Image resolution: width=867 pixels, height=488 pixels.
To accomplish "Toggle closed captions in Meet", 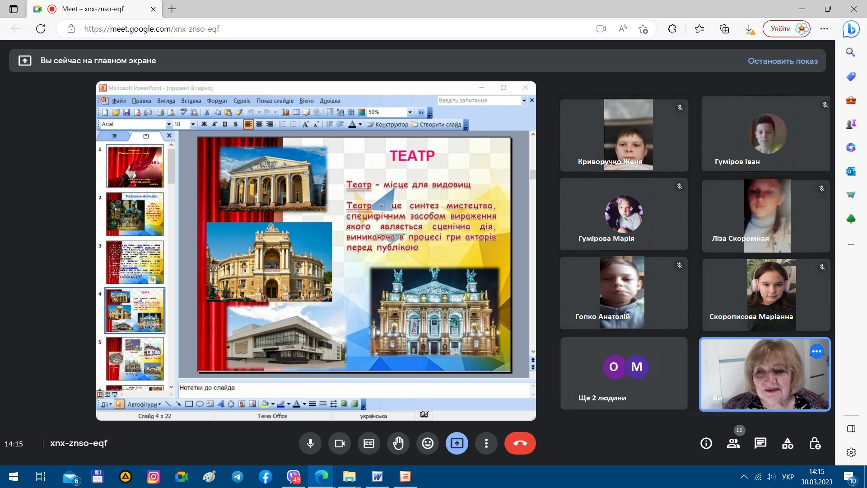I will click(x=369, y=443).
